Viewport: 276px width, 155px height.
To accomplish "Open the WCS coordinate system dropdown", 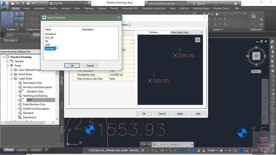I will point(256,71).
